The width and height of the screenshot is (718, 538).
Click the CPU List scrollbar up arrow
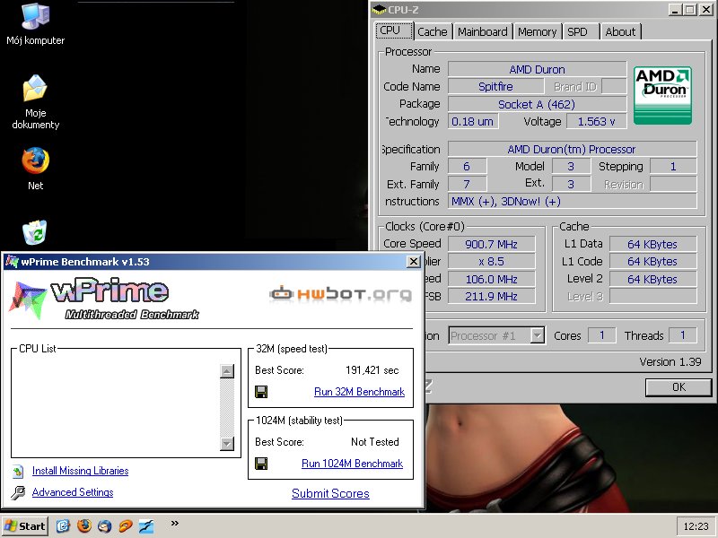coord(227,371)
